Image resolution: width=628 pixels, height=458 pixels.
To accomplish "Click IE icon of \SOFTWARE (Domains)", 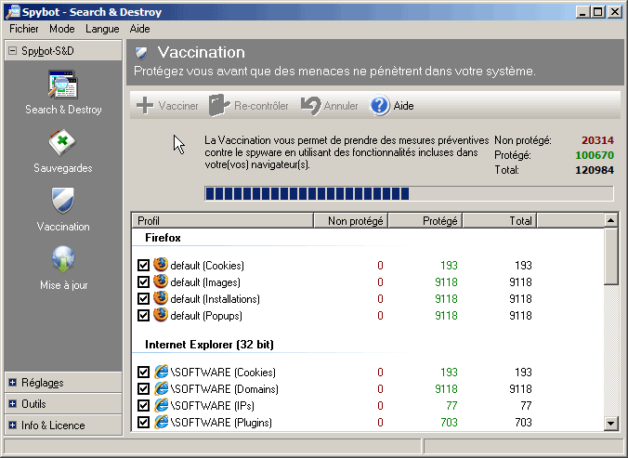I will (x=161, y=388).
